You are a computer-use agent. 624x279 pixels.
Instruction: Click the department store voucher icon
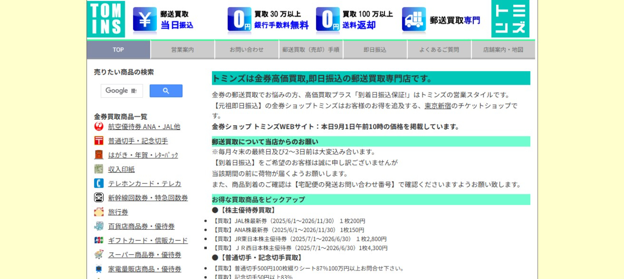[x=99, y=226]
